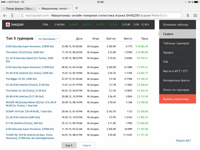Click the PokerStars logo beside SHAQ260
Viewport: 200px width, 150px height.
pos(8,25)
